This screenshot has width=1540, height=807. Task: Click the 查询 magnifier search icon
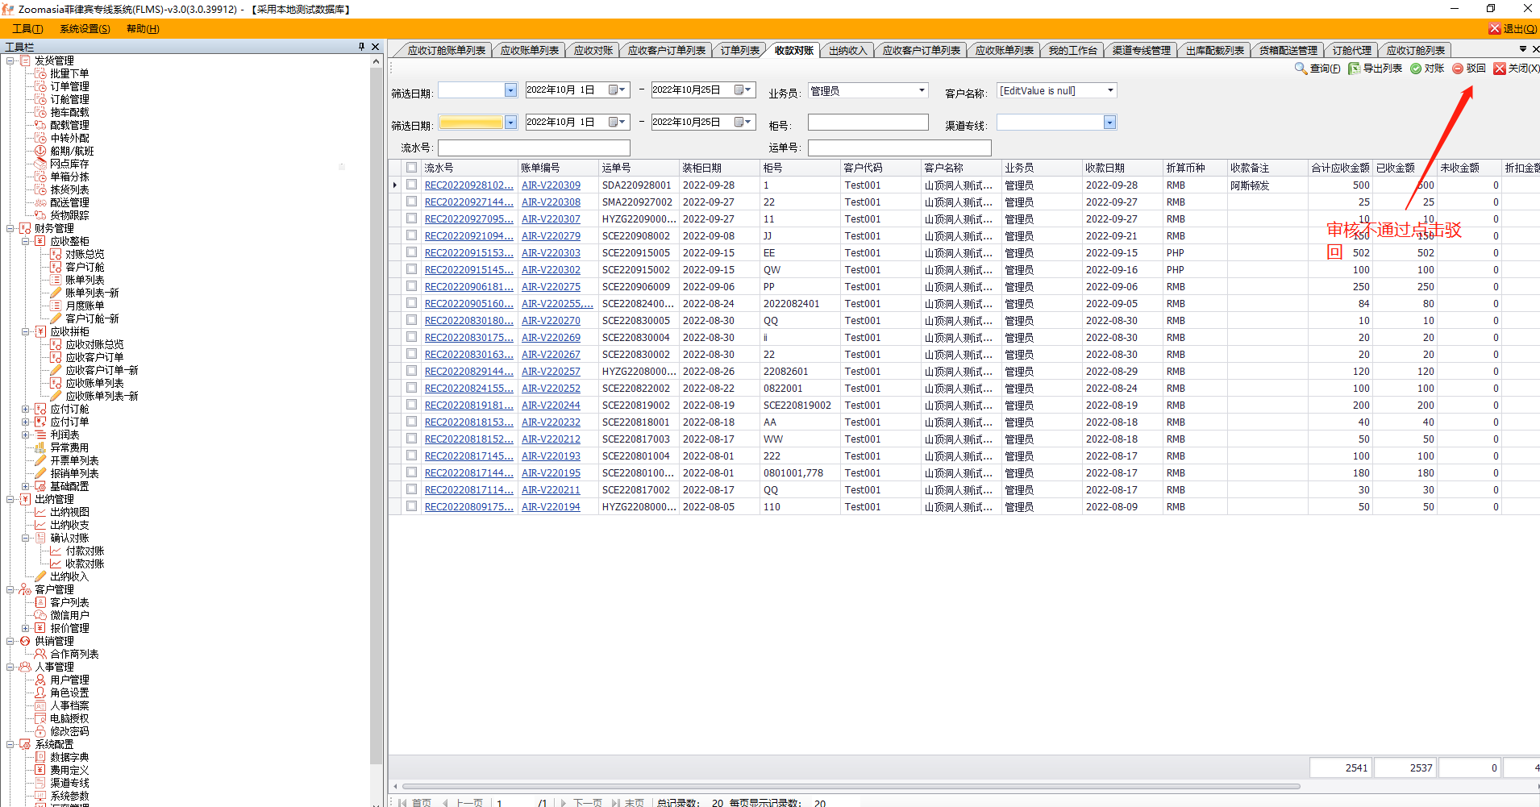pos(1301,69)
